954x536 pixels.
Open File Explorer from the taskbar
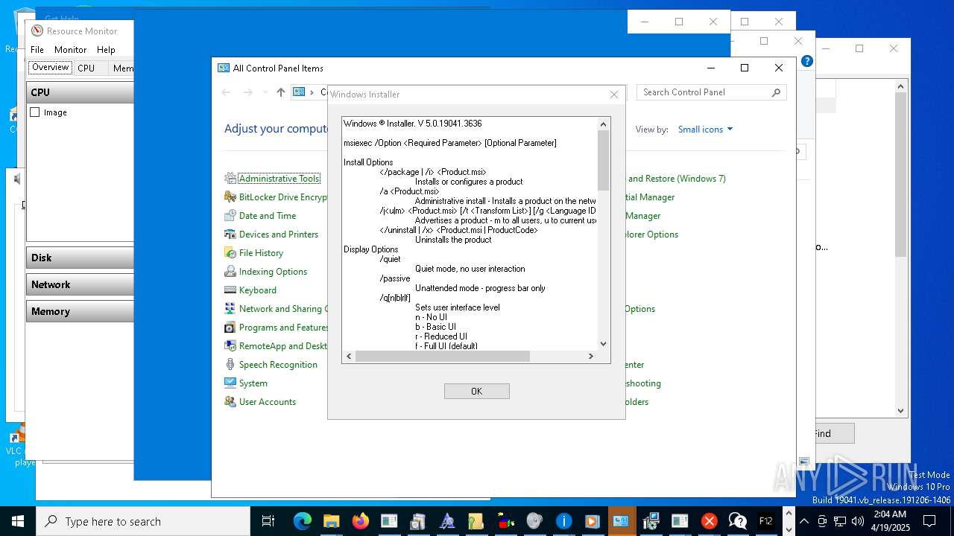331,521
